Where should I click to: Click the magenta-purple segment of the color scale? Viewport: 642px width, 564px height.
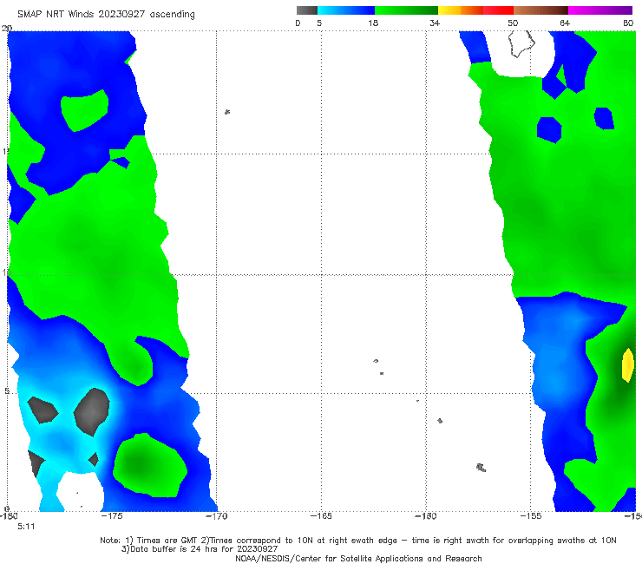click(x=600, y=10)
